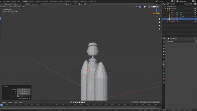This screenshot has height=111, width=197.
Task: Play the animation forward
Action: 80,102
